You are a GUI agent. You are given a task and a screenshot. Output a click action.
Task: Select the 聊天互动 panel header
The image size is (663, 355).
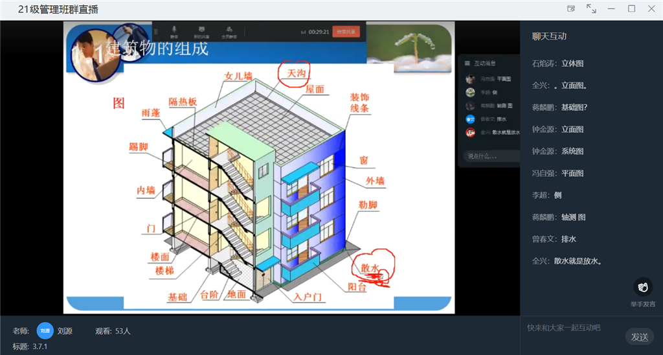[x=549, y=36]
